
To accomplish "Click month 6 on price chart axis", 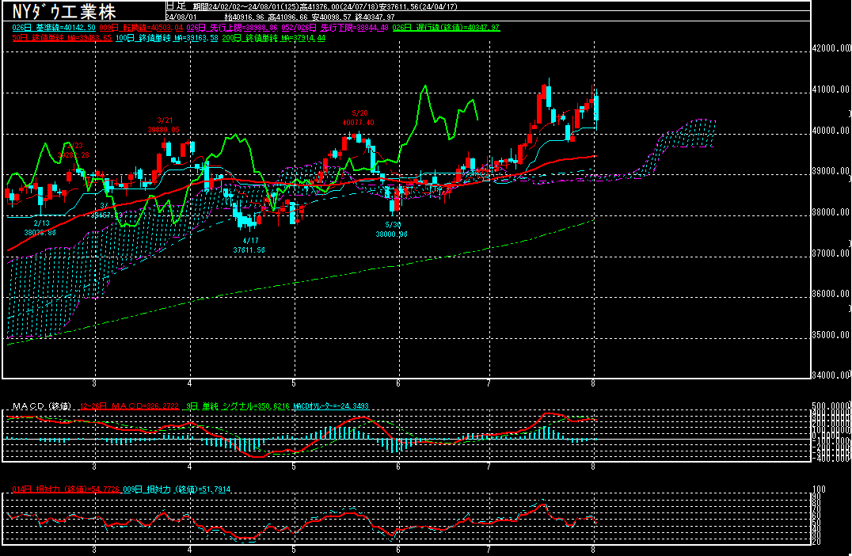I will click(x=398, y=383).
